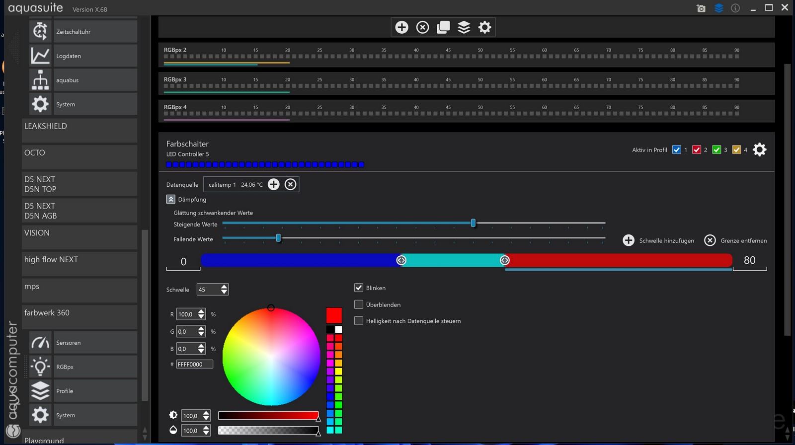Image resolution: width=795 pixels, height=445 pixels.
Task: Click the info icon in title bar
Action: [x=735, y=8]
